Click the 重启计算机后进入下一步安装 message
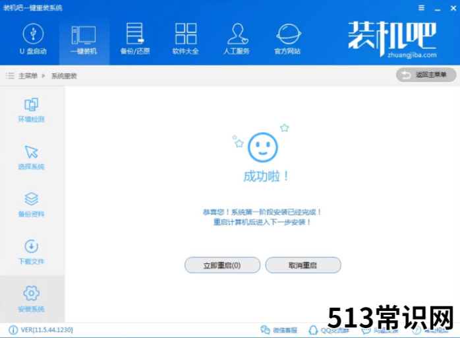Viewport: 460px width, 338px height. [x=262, y=222]
